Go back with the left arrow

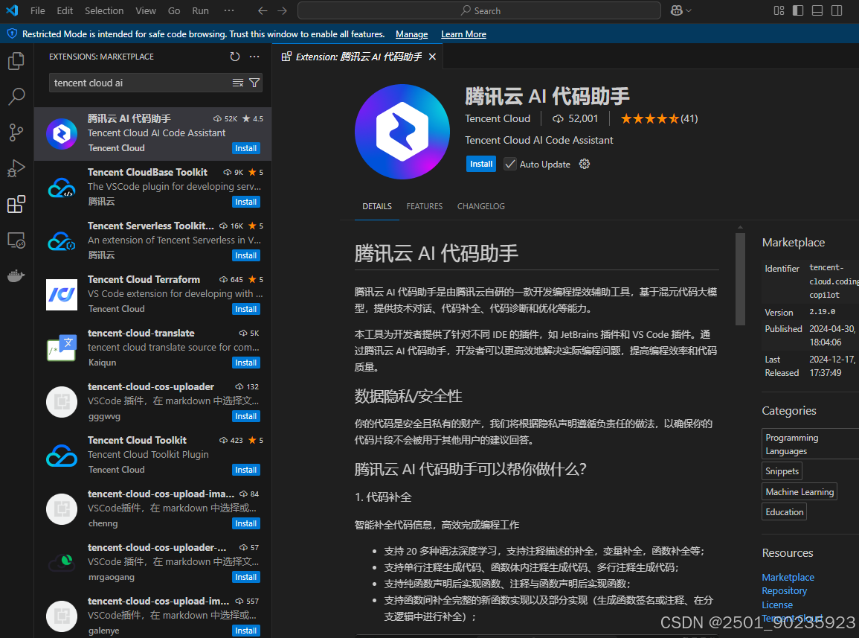(263, 11)
